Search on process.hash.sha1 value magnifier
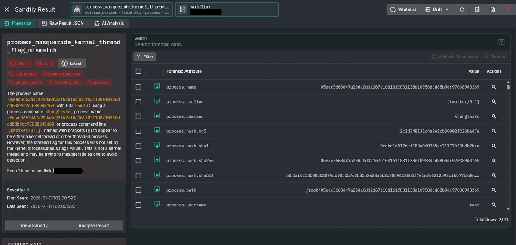Viewport: 516px width, 245px height. [x=494, y=146]
